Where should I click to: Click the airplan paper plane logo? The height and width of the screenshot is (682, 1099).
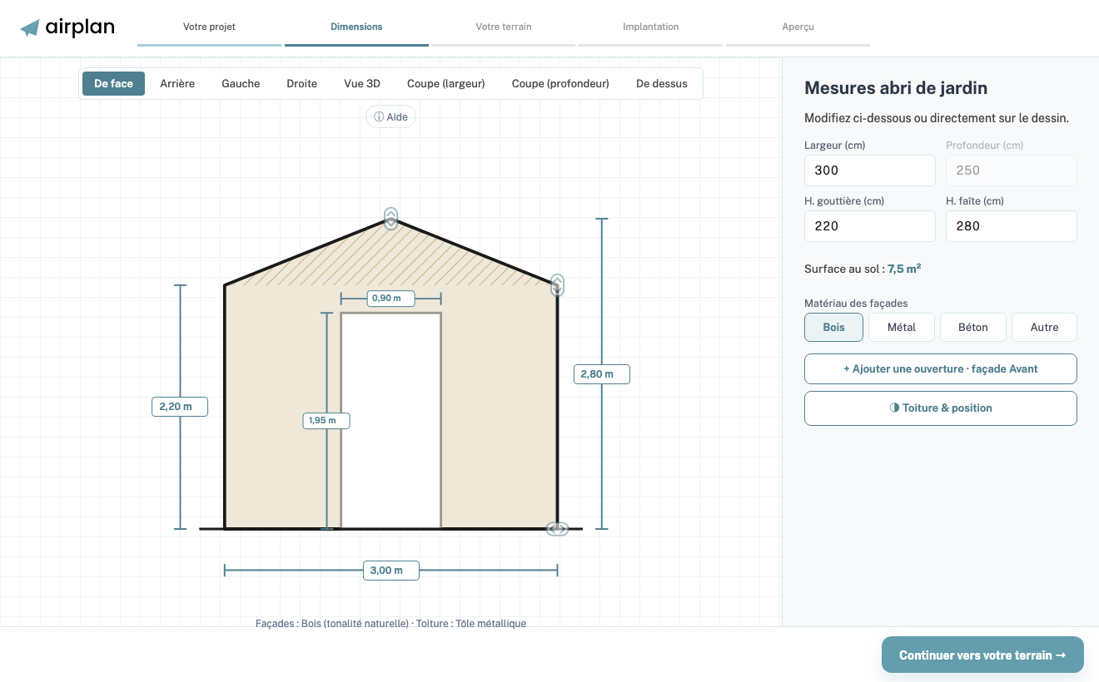tap(30, 28)
